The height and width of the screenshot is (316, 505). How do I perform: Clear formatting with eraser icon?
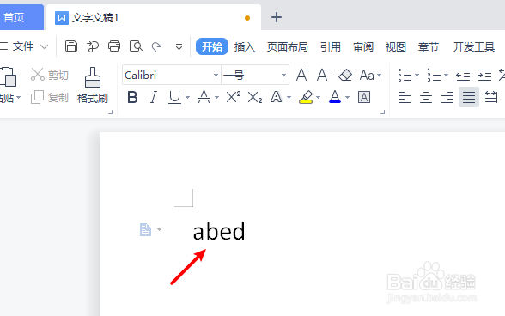point(345,75)
